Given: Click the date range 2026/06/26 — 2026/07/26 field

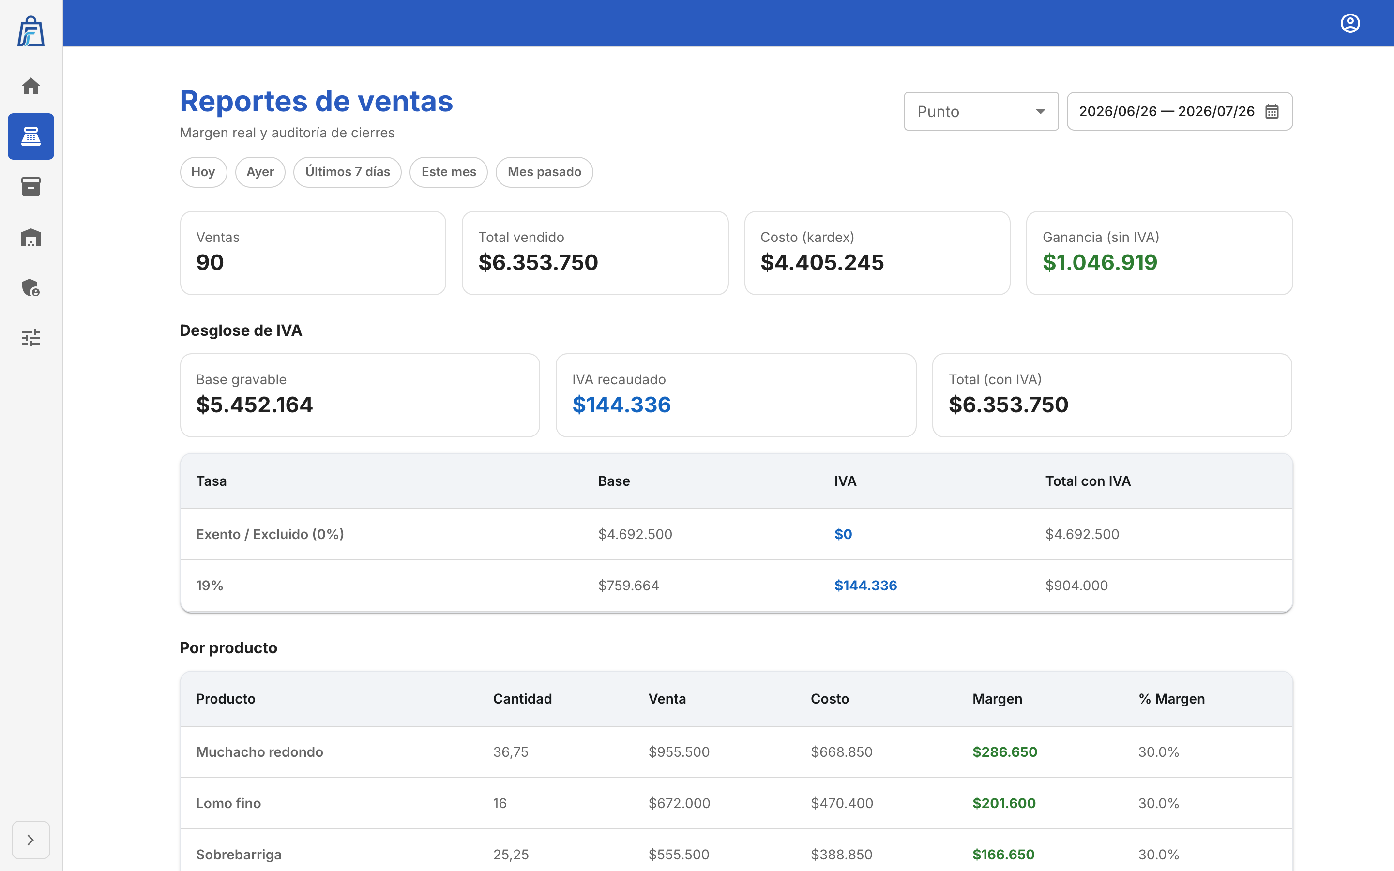Looking at the screenshot, I should tap(1180, 111).
